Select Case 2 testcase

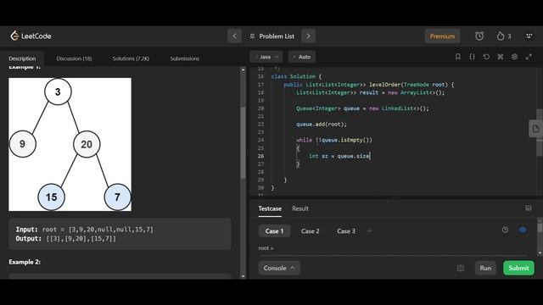[x=311, y=231]
